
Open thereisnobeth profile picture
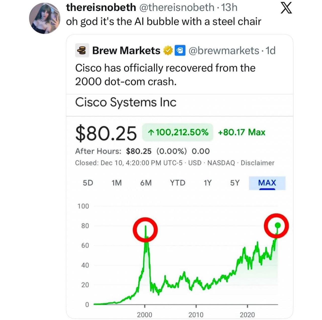click(45, 18)
